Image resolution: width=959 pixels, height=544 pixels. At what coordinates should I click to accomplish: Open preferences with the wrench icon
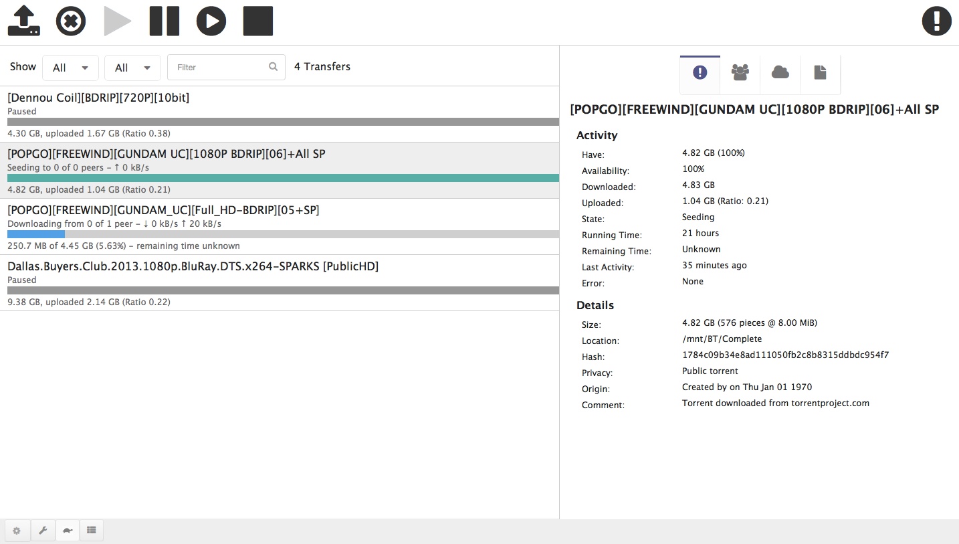42,531
